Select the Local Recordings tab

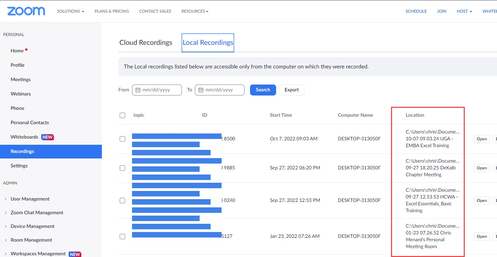click(208, 42)
